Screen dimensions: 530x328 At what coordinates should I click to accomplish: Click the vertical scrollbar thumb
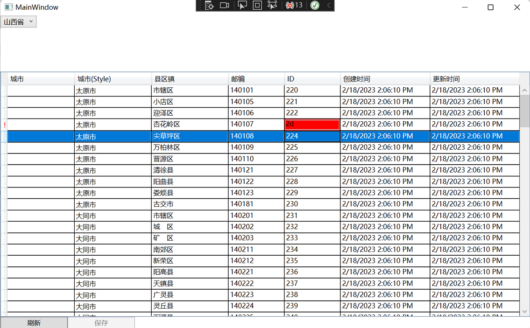524,111
